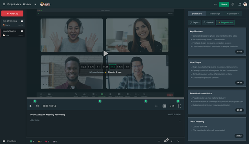Go to next with right chevron
Image resolution: width=249 pixels, height=144 pixels.
click(x=178, y=141)
